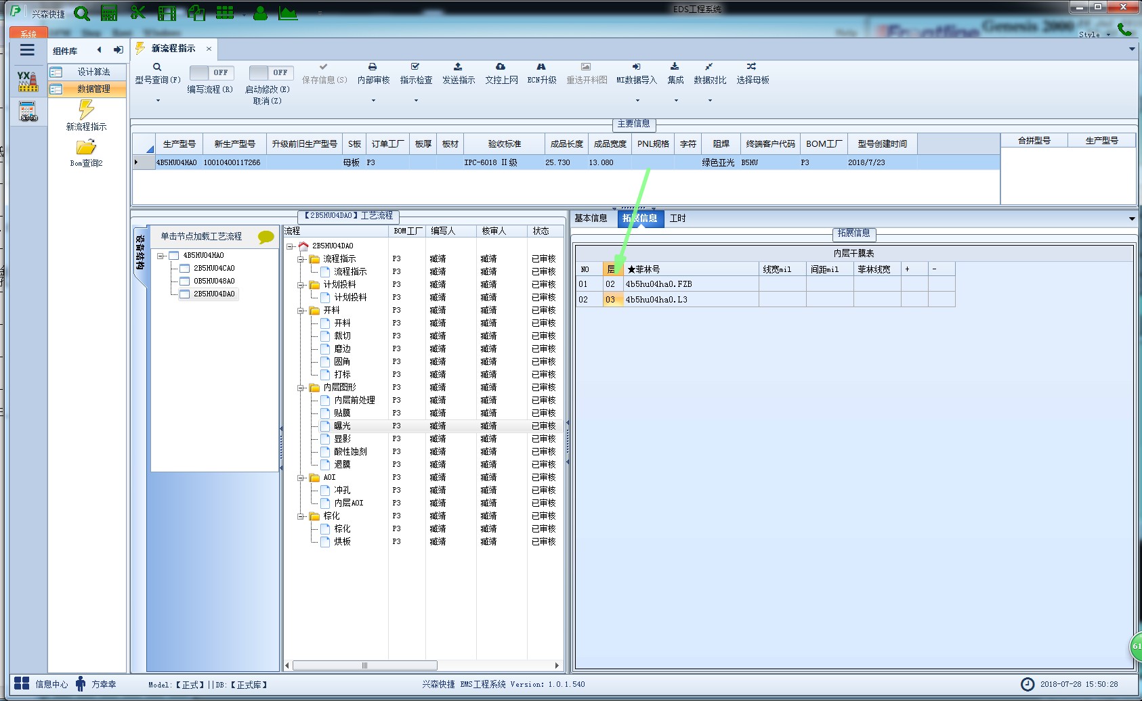Select 2B5HU04CA0 in structure tree

coord(214,269)
